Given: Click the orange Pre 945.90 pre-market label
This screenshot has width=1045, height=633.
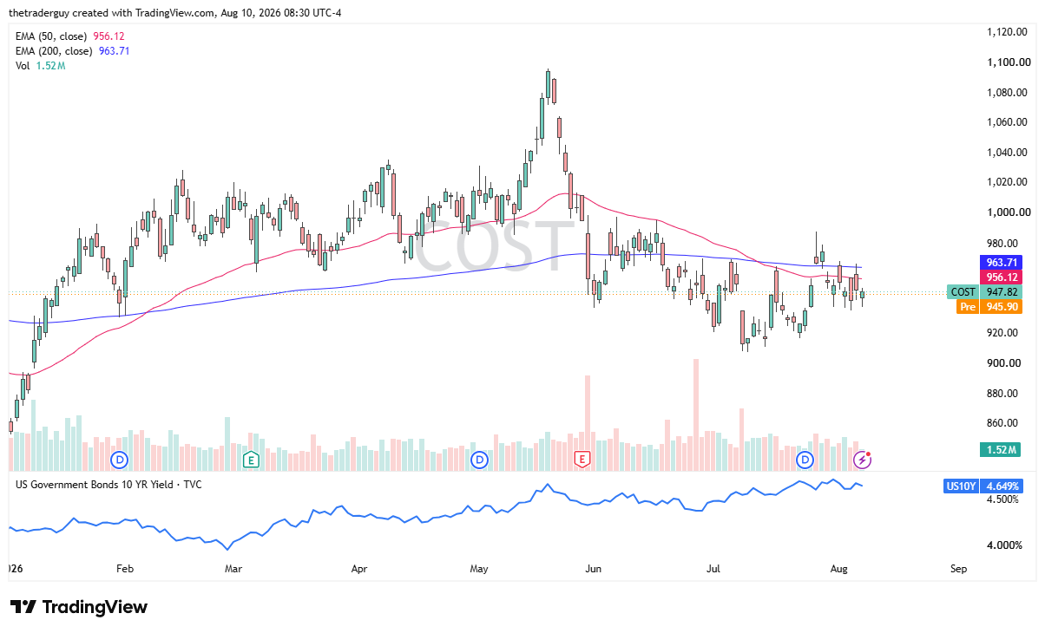Looking at the screenshot, I should click(x=989, y=307).
